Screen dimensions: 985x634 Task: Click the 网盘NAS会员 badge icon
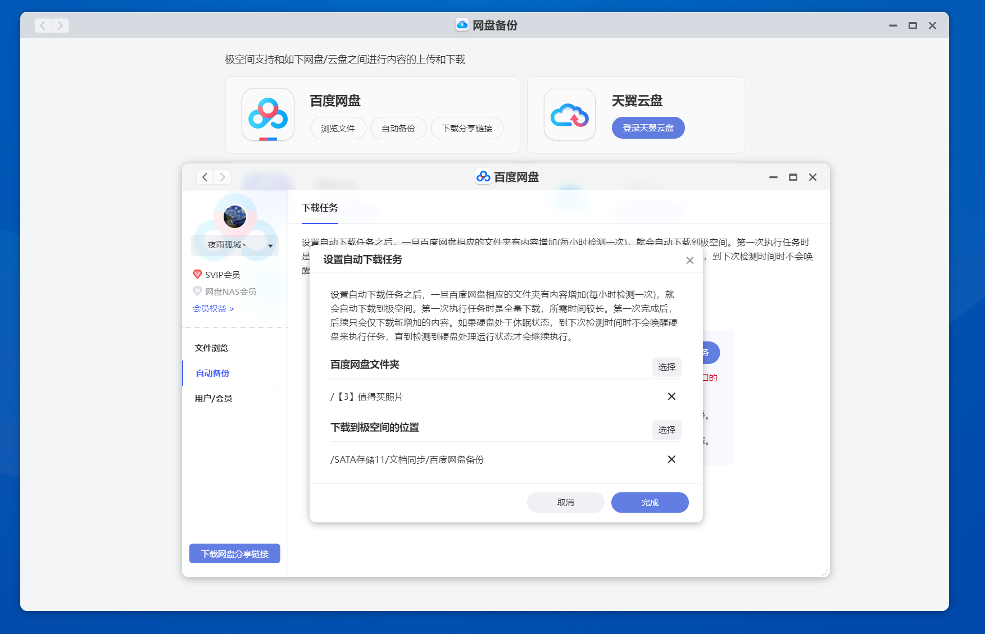coord(197,291)
